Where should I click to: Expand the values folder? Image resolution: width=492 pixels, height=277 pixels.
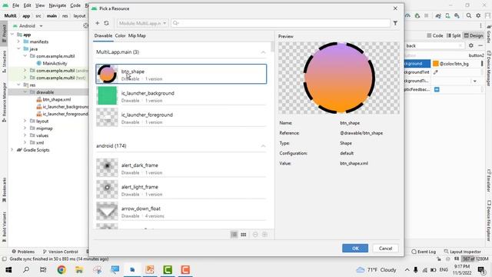[x=25, y=135]
